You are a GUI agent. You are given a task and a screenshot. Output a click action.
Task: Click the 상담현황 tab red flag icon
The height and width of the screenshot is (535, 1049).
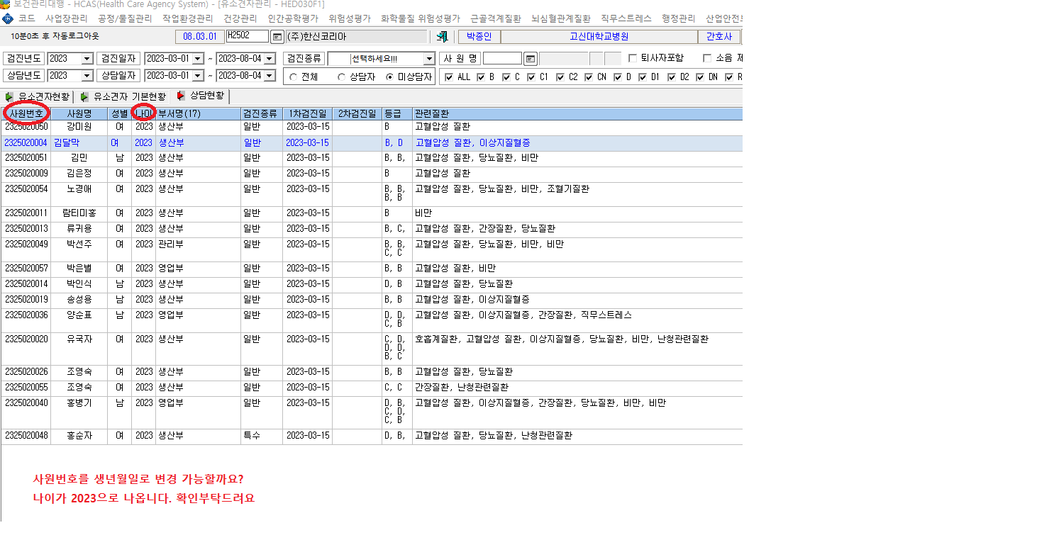pyautogui.click(x=181, y=96)
